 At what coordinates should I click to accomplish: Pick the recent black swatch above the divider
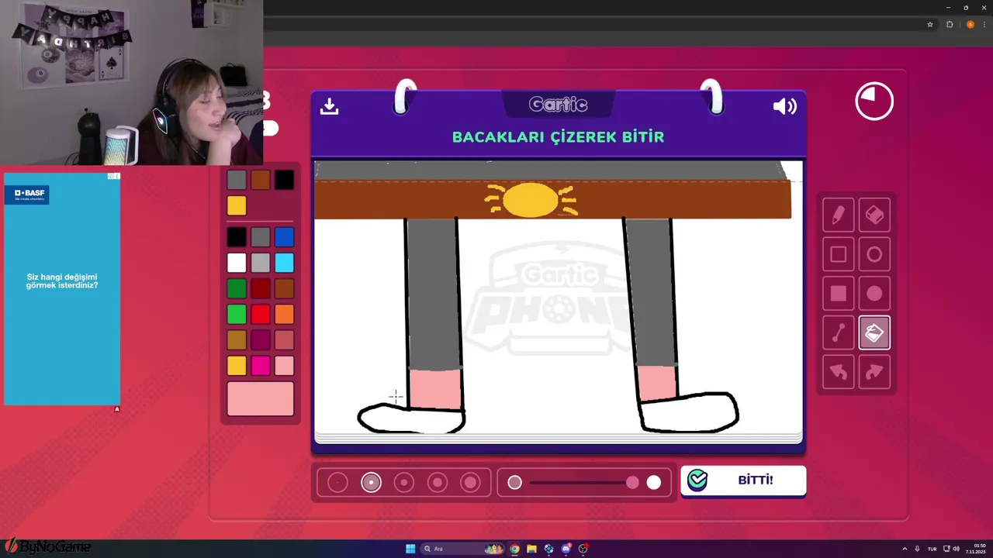[284, 180]
